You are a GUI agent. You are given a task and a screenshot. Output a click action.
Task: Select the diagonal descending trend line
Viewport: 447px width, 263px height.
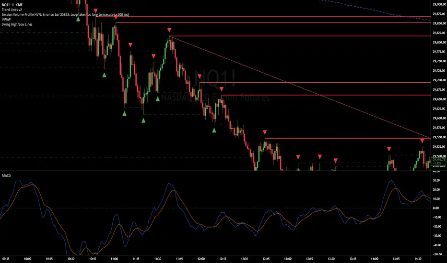tap(300, 87)
